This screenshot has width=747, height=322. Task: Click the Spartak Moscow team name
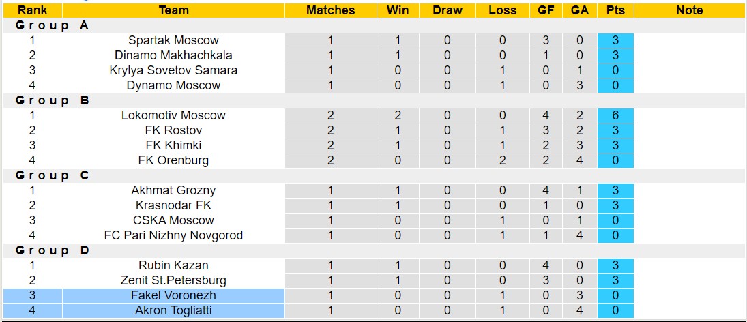173,40
